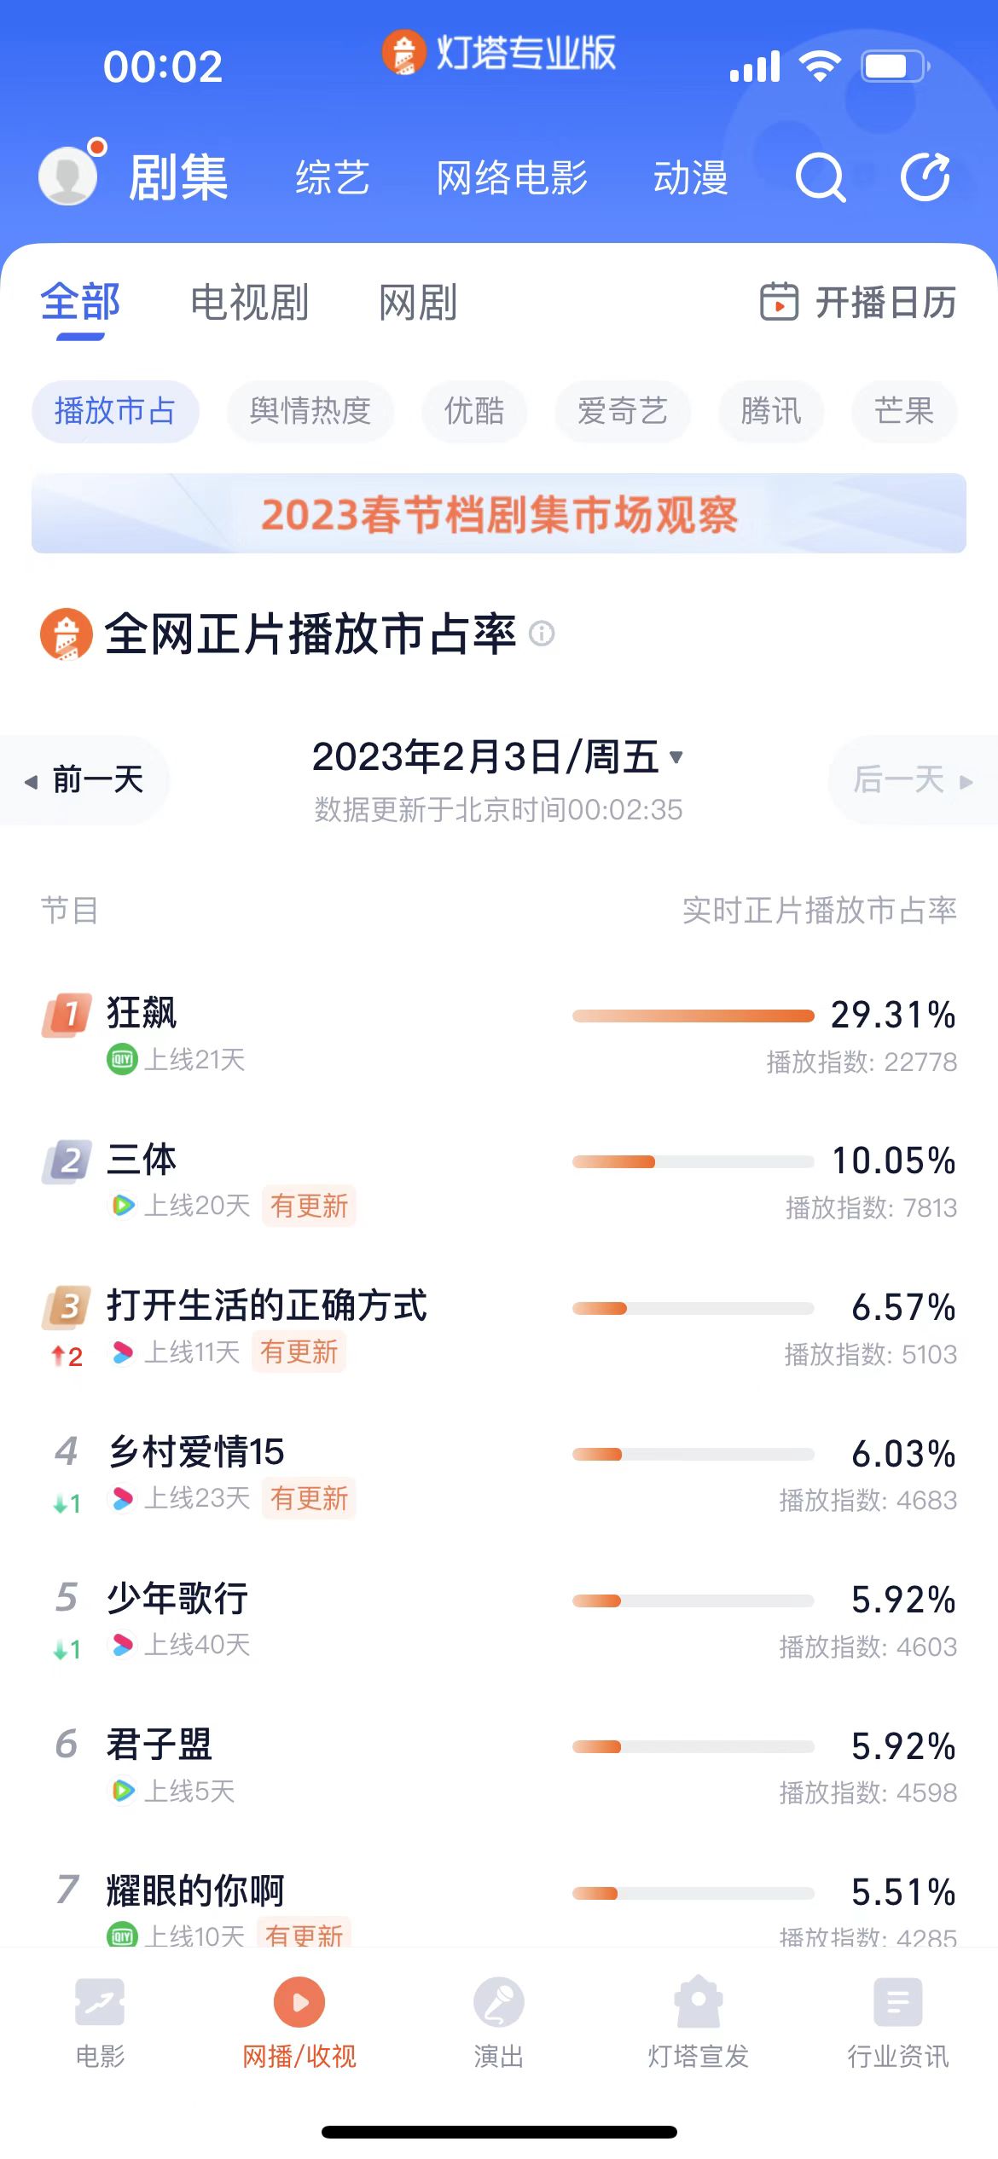Tap the share icon in header
Viewport: 998px width, 2159px height.
coord(925,177)
